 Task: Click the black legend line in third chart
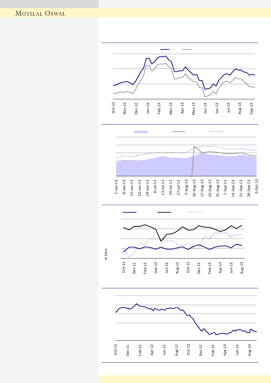164,212
